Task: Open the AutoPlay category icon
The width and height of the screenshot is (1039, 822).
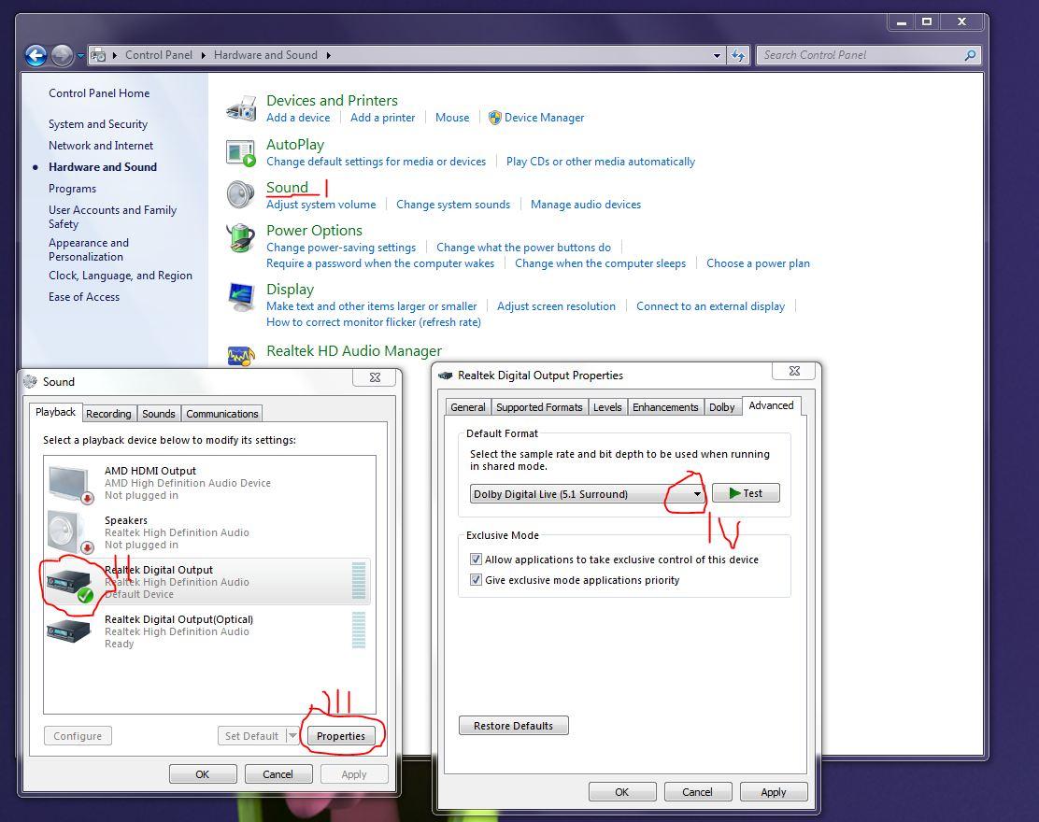Action: 240,153
